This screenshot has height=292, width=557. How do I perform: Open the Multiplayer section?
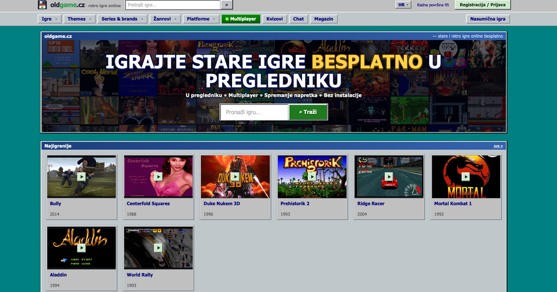pyautogui.click(x=241, y=19)
